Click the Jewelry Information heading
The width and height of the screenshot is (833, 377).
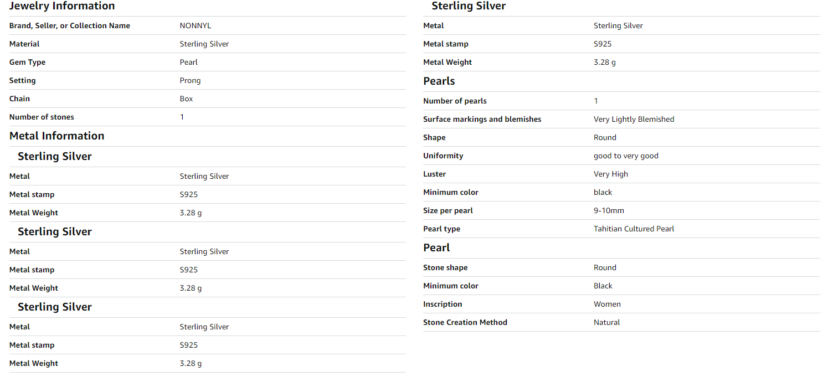[x=62, y=6]
